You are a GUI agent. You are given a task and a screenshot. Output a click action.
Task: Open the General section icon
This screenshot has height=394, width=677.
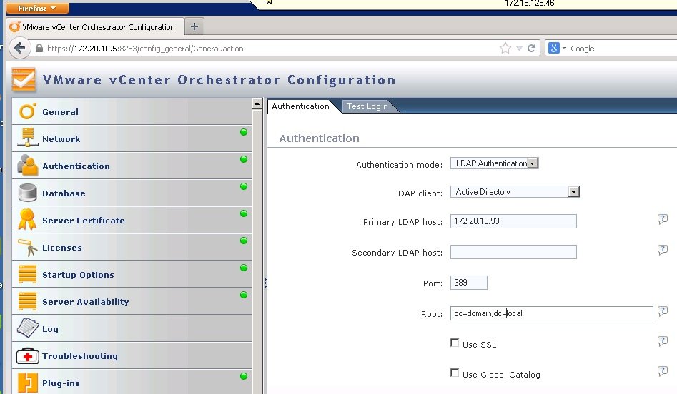(27, 111)
